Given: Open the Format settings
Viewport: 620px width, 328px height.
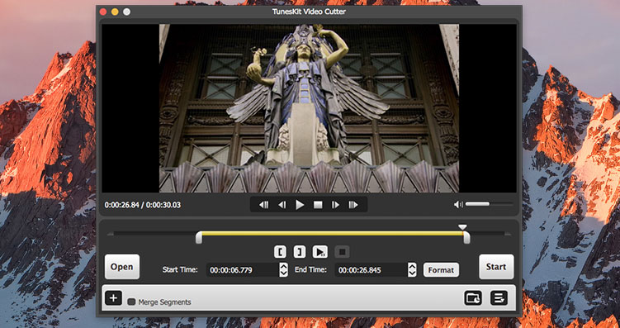Looking at the screenshot, I should [441, 270].
